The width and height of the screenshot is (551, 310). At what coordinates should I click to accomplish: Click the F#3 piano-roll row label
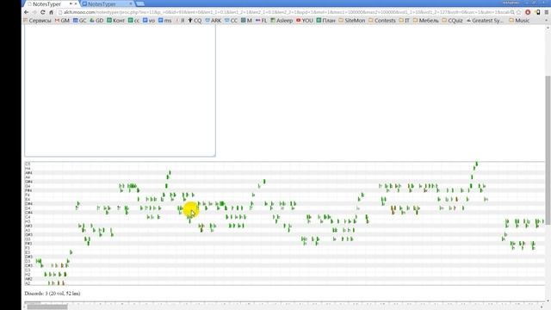coord(28,243)
